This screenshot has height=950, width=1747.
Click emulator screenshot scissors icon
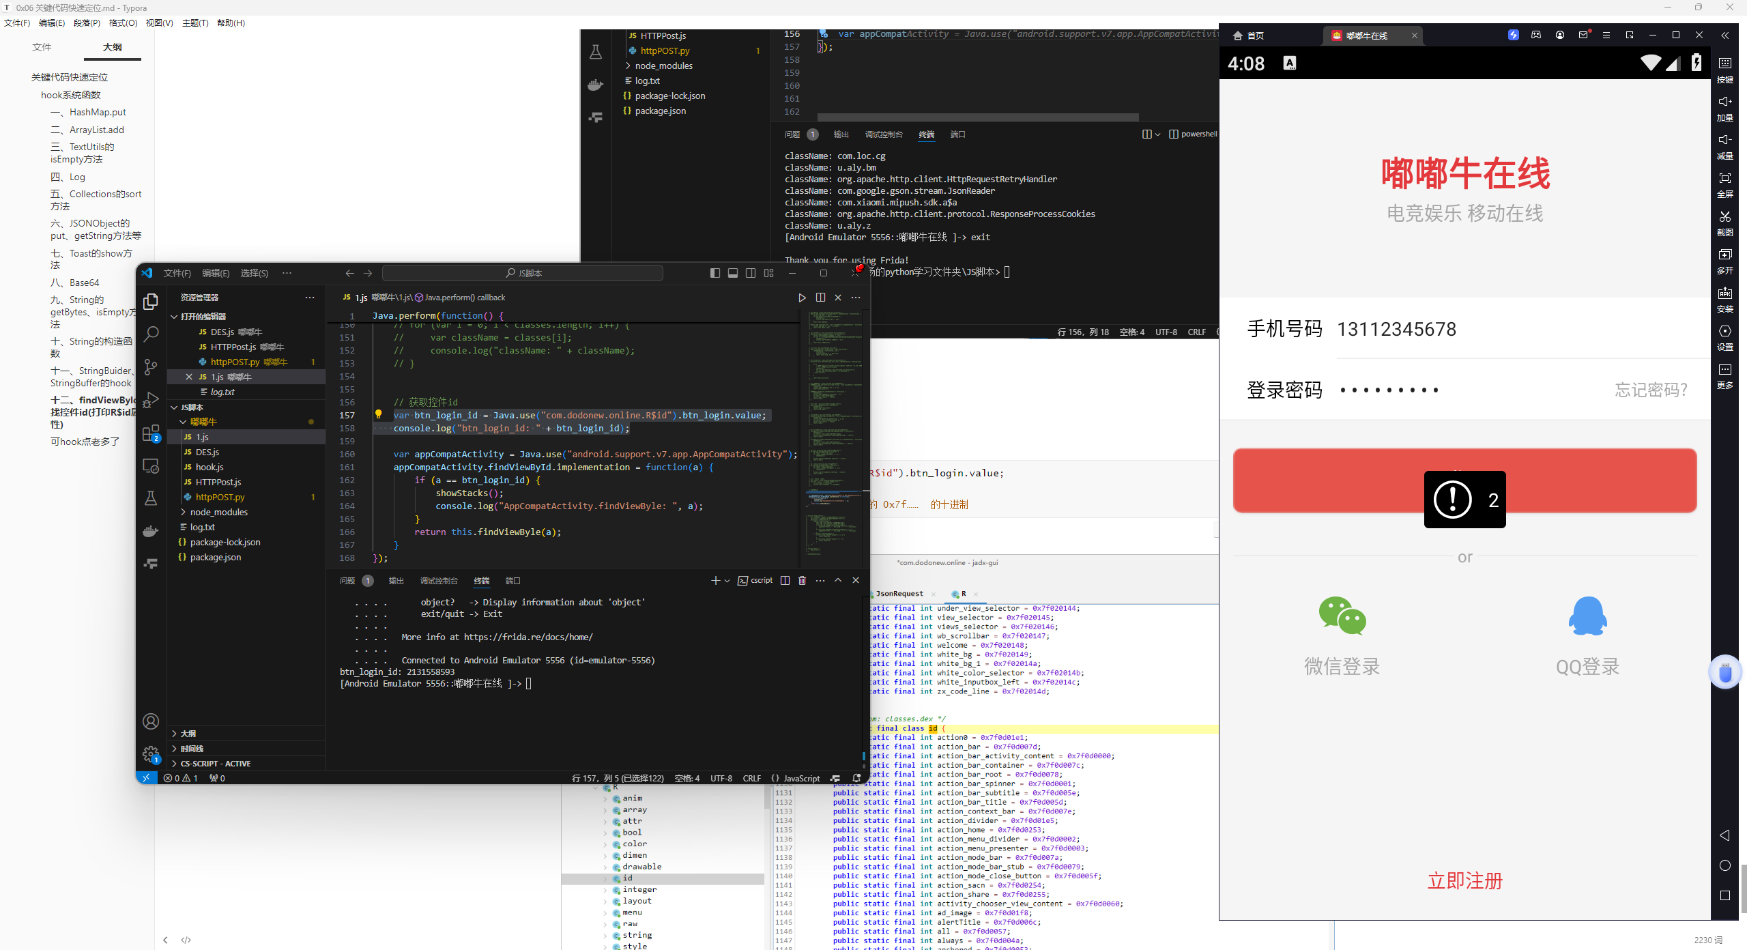[x=1724, y=217]
